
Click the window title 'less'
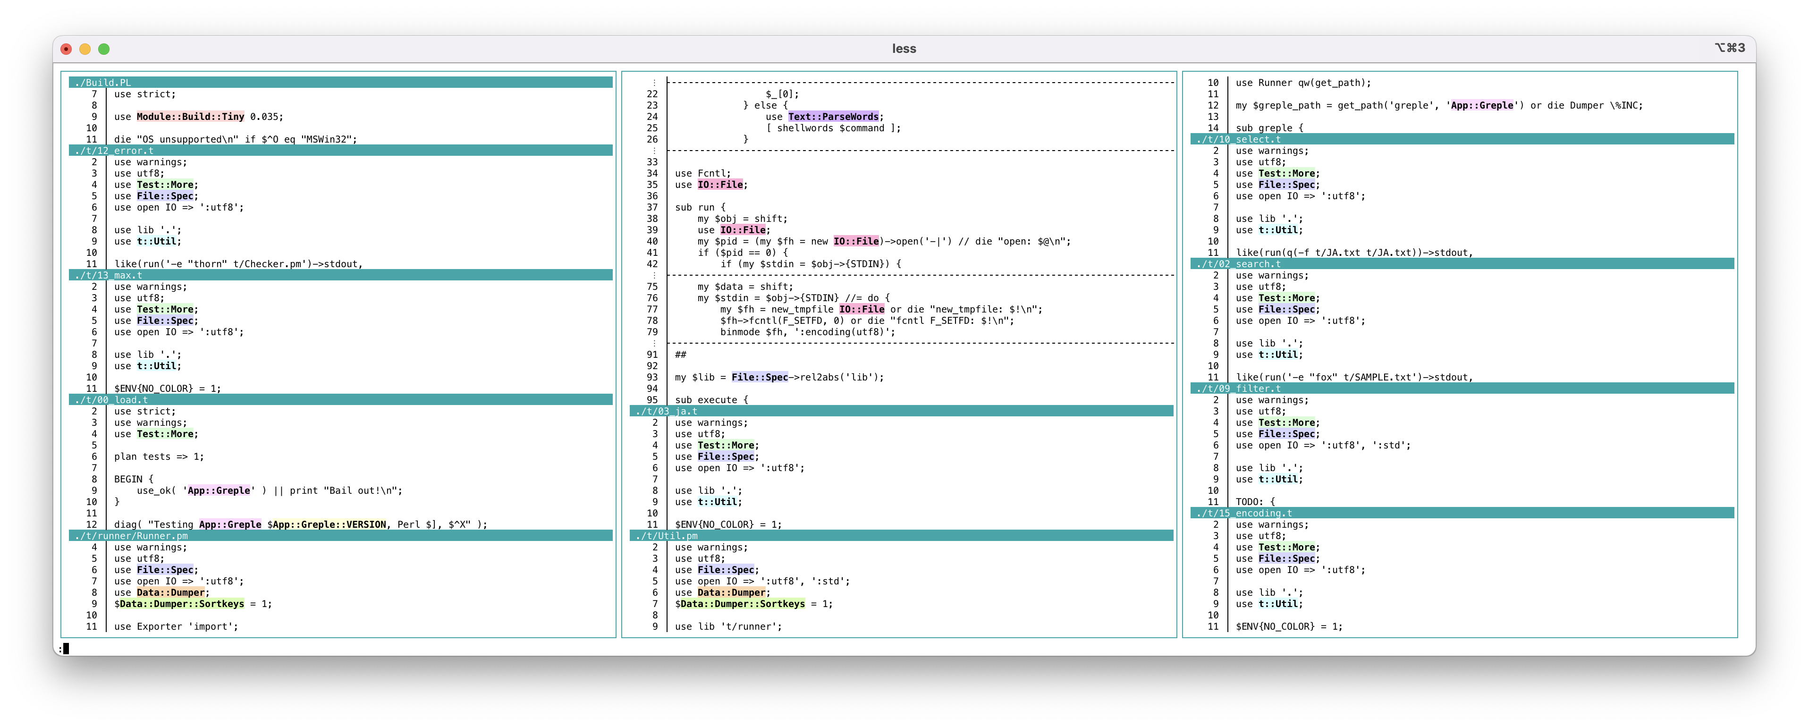904,49
